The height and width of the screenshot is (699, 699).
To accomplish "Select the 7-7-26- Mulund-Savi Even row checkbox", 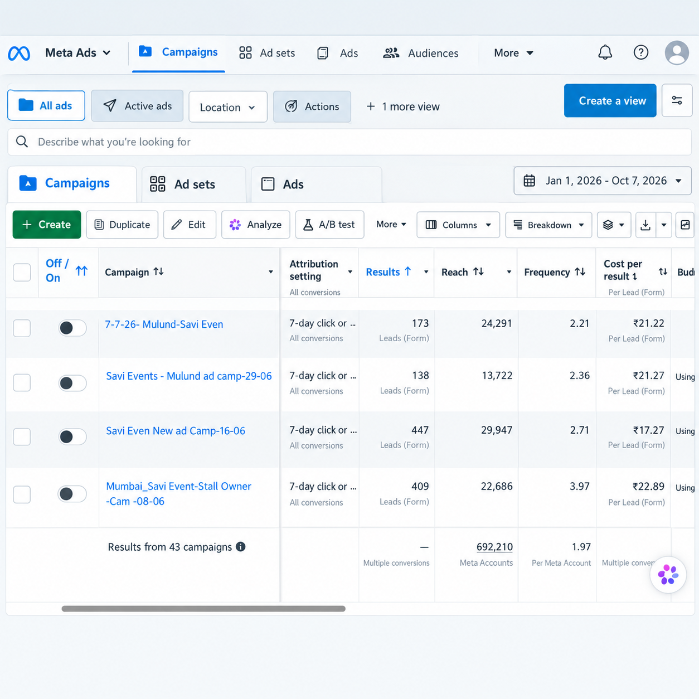I will tap(22, 328).
